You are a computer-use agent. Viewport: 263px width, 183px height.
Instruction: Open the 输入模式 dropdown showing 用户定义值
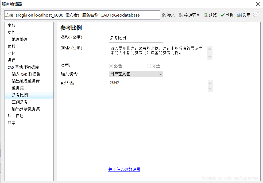coord(136,74)
